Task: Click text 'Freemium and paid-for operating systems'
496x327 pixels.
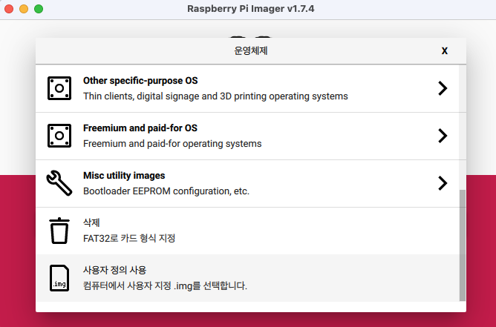Action: click(172, 144)
